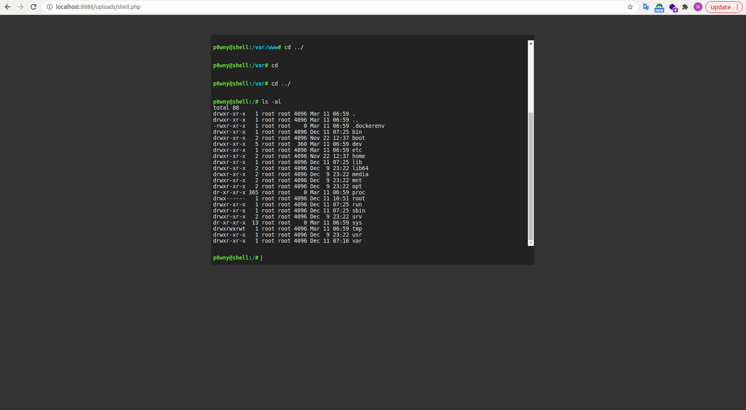746x410 pixels.
Task: Click the 'home' directory name
Action: 359,156
